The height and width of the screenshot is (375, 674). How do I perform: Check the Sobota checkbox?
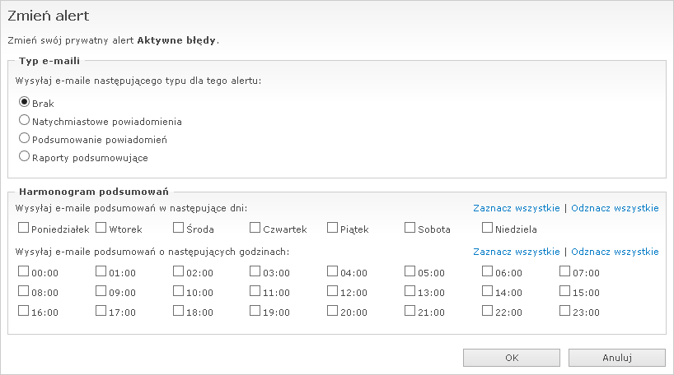tap(410, 228)
